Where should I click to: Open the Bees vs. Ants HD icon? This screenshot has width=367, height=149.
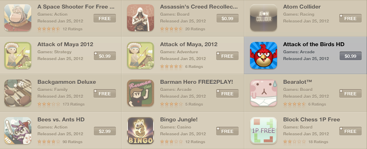[x=18, y=131]
